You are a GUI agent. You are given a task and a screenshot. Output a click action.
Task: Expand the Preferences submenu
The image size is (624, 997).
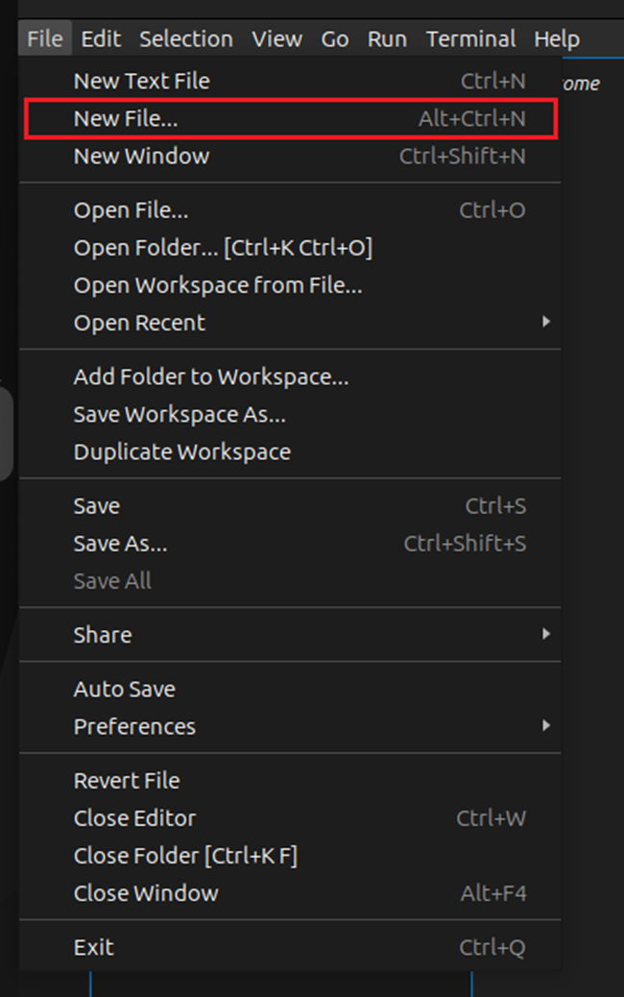tap(134, 727)
